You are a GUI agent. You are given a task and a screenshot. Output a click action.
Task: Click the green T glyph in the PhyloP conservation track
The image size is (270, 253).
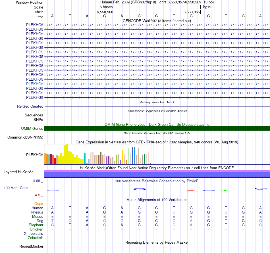[x=225, y=191]
